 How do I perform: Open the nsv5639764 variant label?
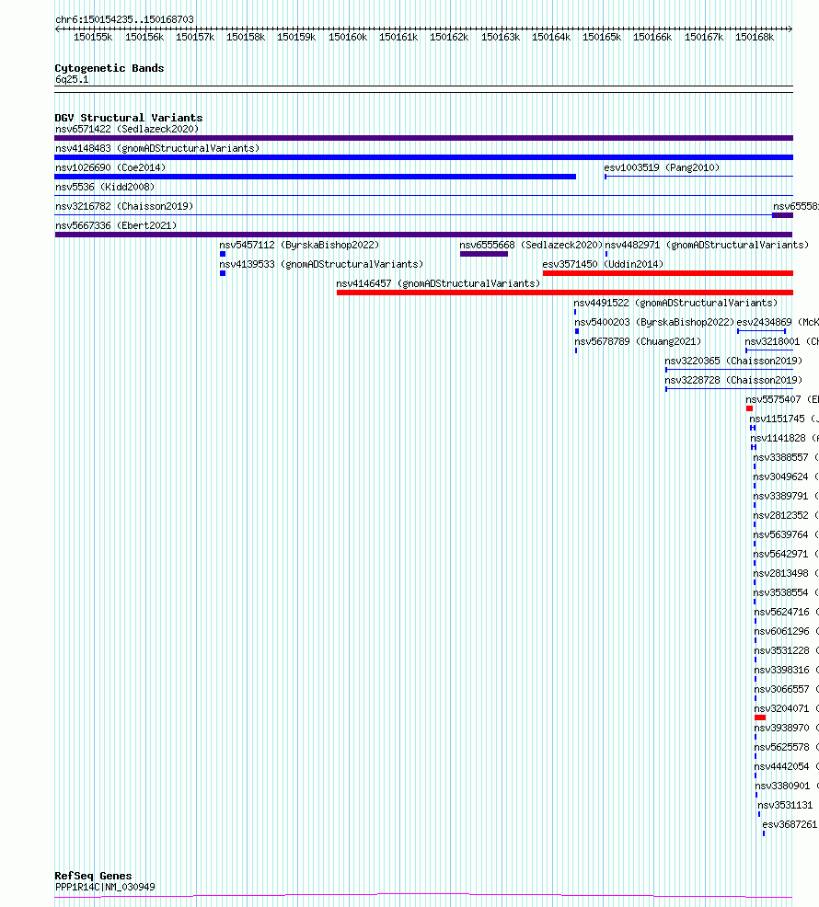click(x=786, y=535)
